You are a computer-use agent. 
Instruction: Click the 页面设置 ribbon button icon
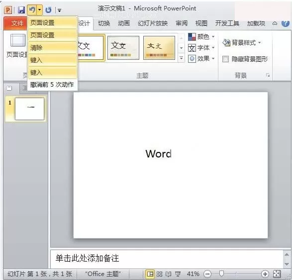click(18, 40)
